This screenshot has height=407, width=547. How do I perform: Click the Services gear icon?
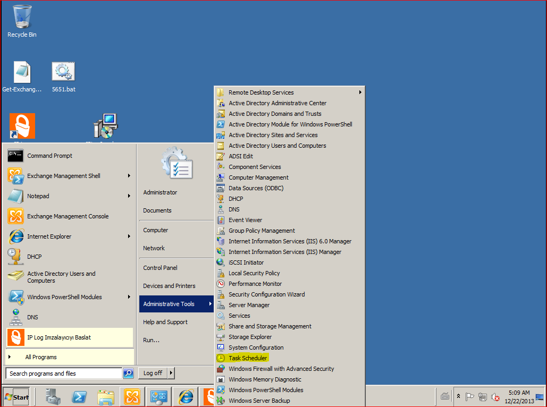coord(221,316)
